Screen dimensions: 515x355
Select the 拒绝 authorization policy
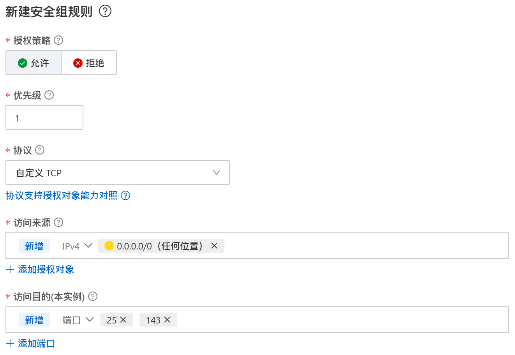pos(89,63)
